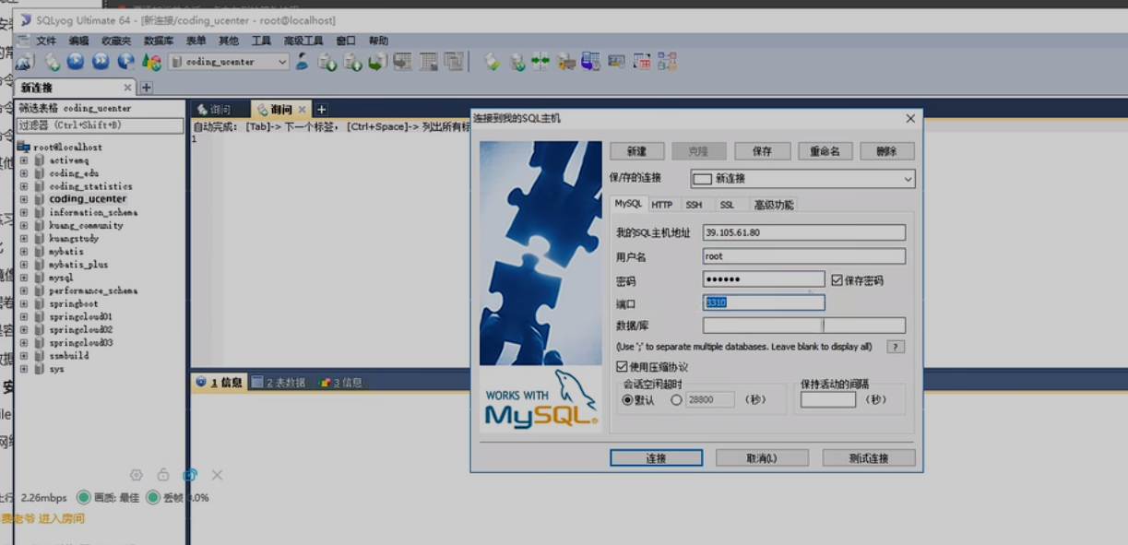Image resolution: width=1128 pixels, height=545 pixels.
Task: Click the 端口 field showing 3310
Action: click(x=764, y=302)
